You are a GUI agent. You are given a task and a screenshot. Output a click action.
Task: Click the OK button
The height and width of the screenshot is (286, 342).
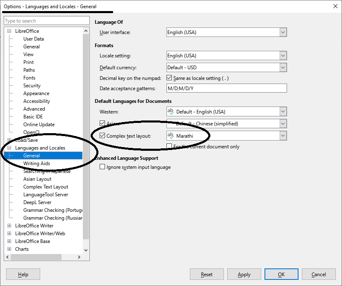281,275
